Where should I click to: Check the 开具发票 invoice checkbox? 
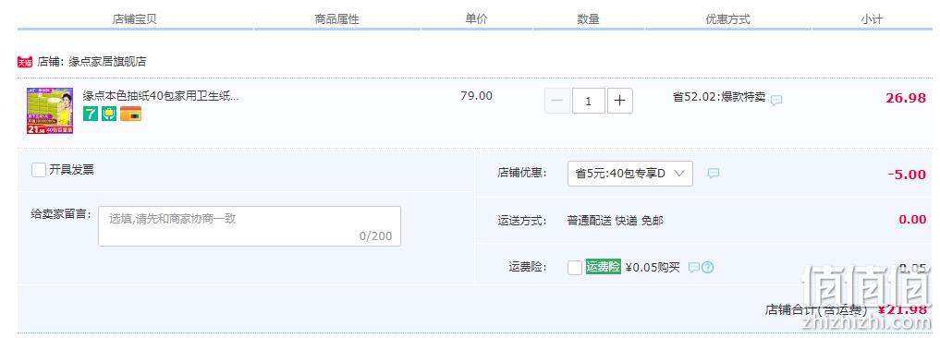point(39,170)
